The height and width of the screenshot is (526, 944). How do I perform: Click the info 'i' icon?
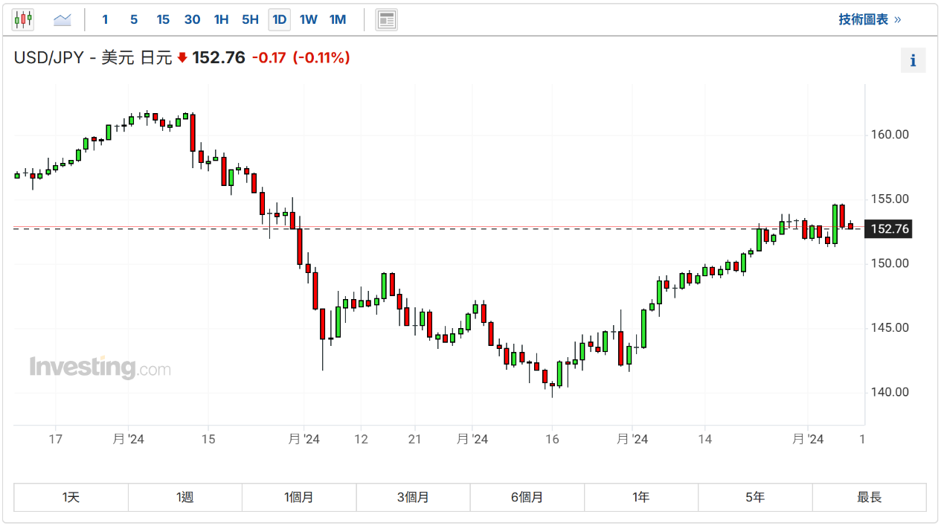coord(913,61)
